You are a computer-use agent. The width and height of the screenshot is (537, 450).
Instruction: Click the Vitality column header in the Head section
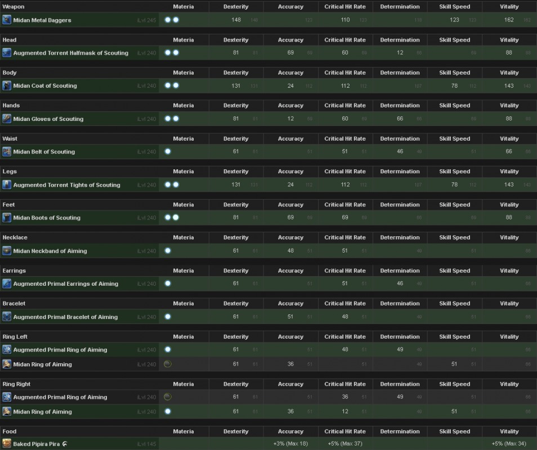(x=509, y=40)
